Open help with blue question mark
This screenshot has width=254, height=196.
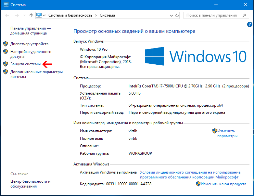click(250, 24)
